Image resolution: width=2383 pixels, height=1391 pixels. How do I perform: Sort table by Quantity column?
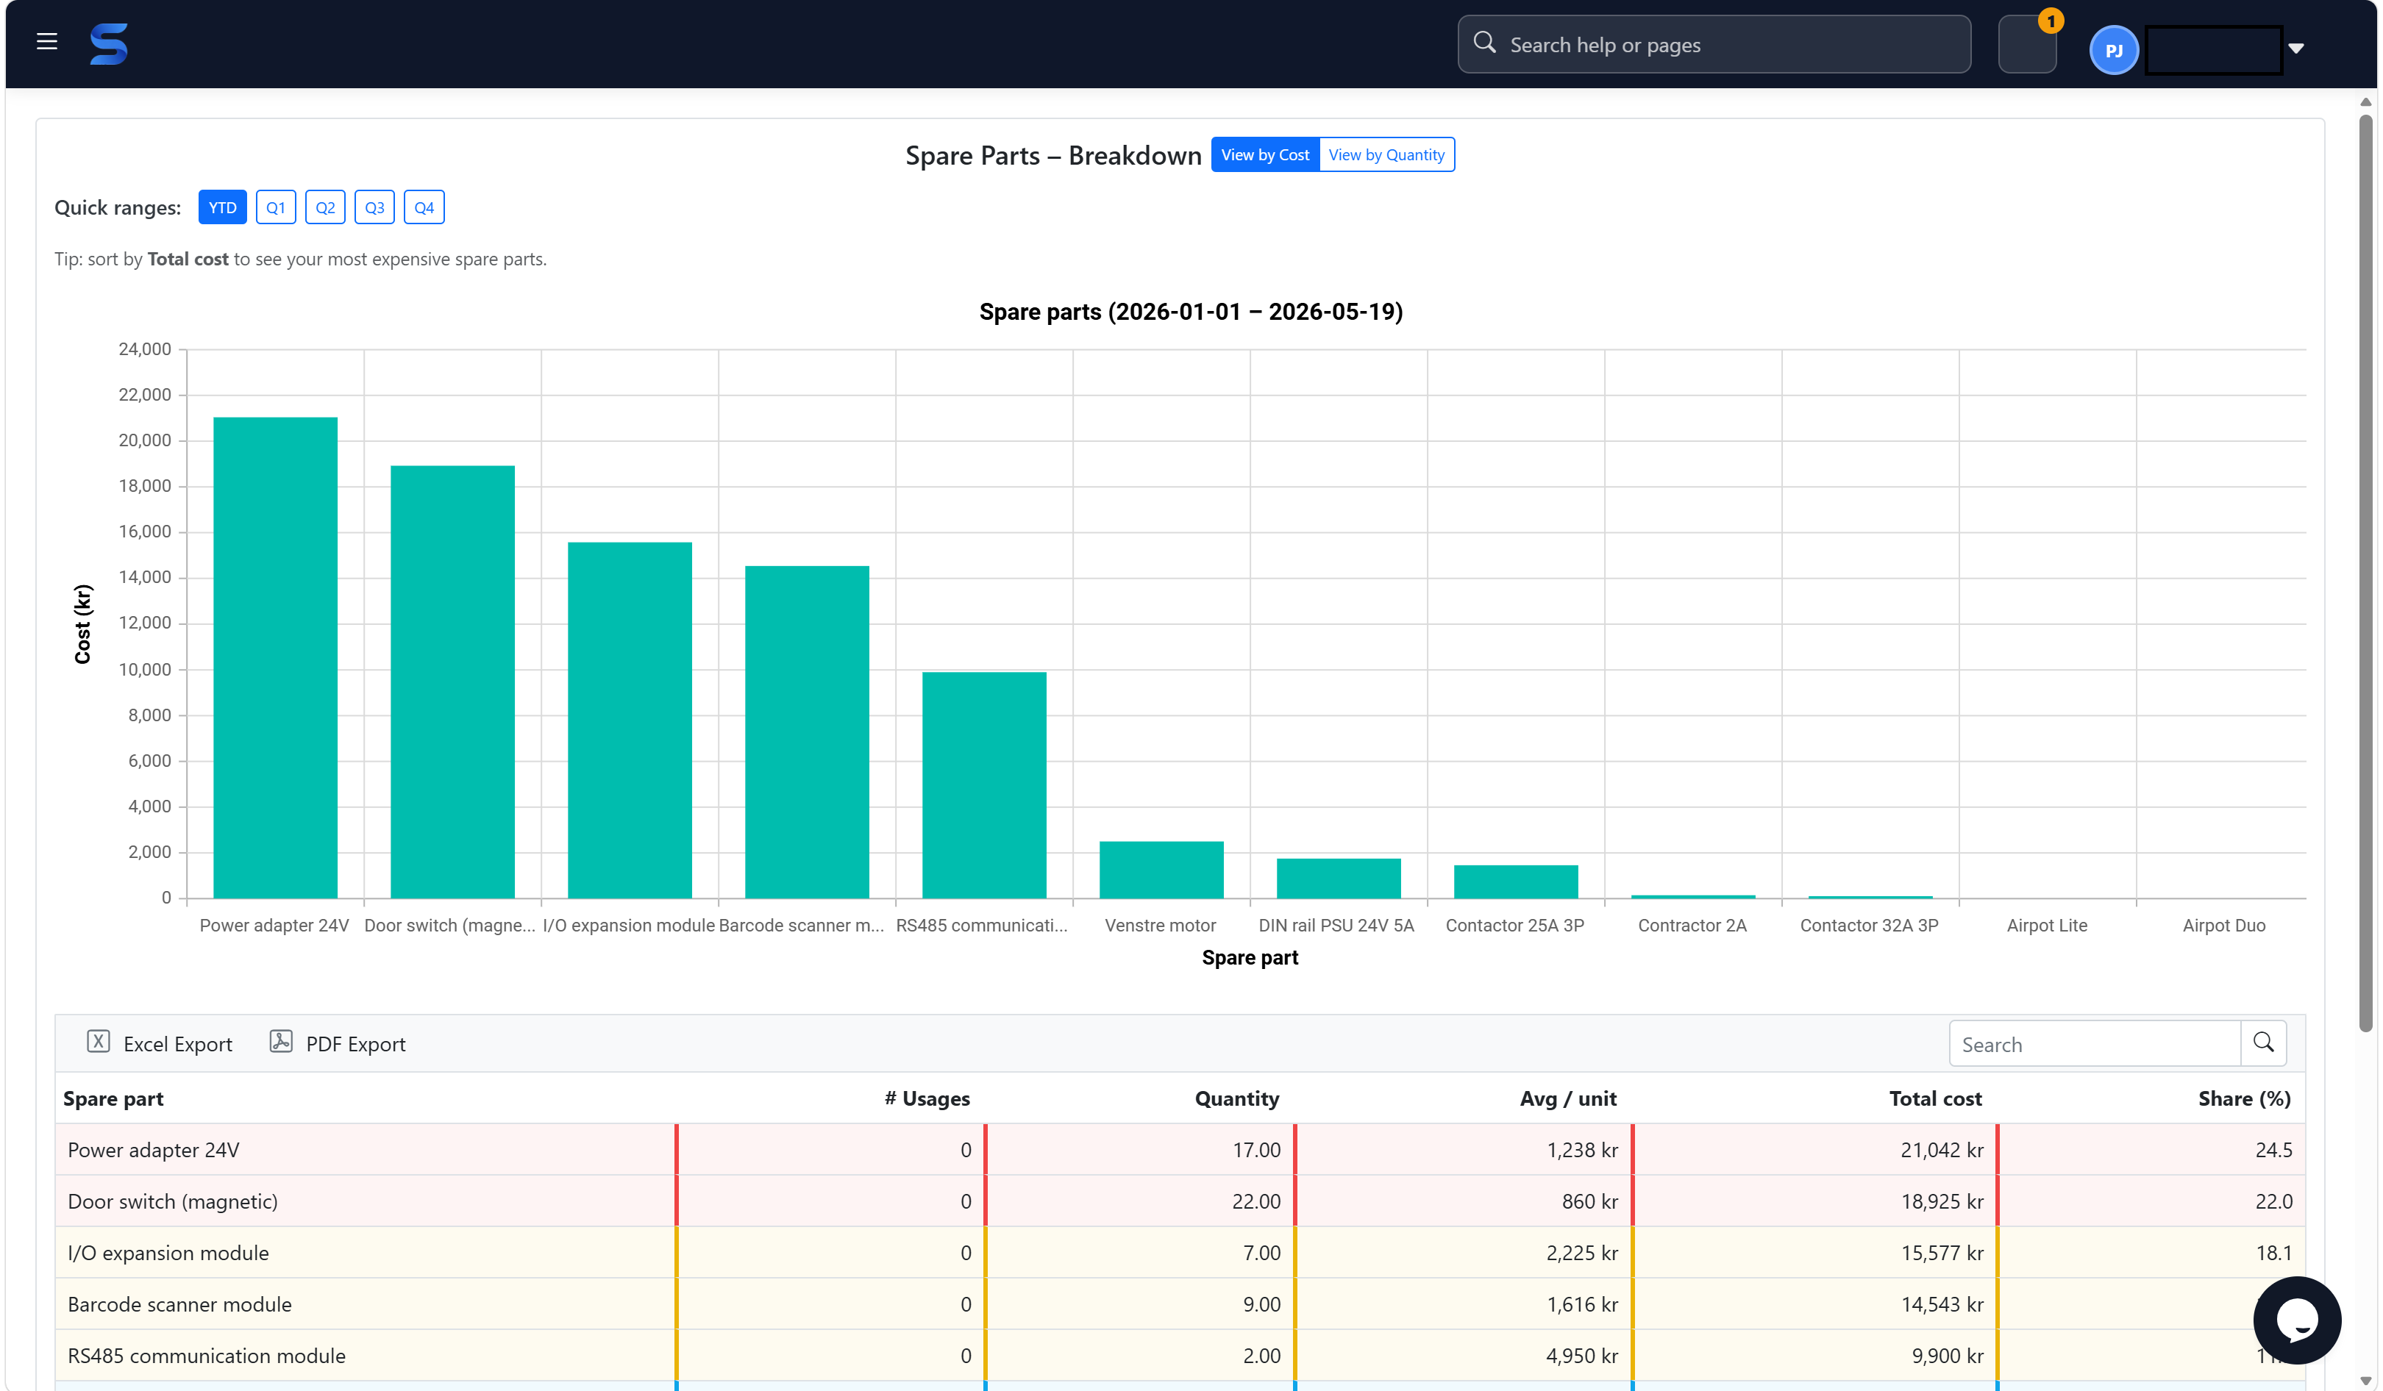pyautogui.click(x=1237, y=1099)
